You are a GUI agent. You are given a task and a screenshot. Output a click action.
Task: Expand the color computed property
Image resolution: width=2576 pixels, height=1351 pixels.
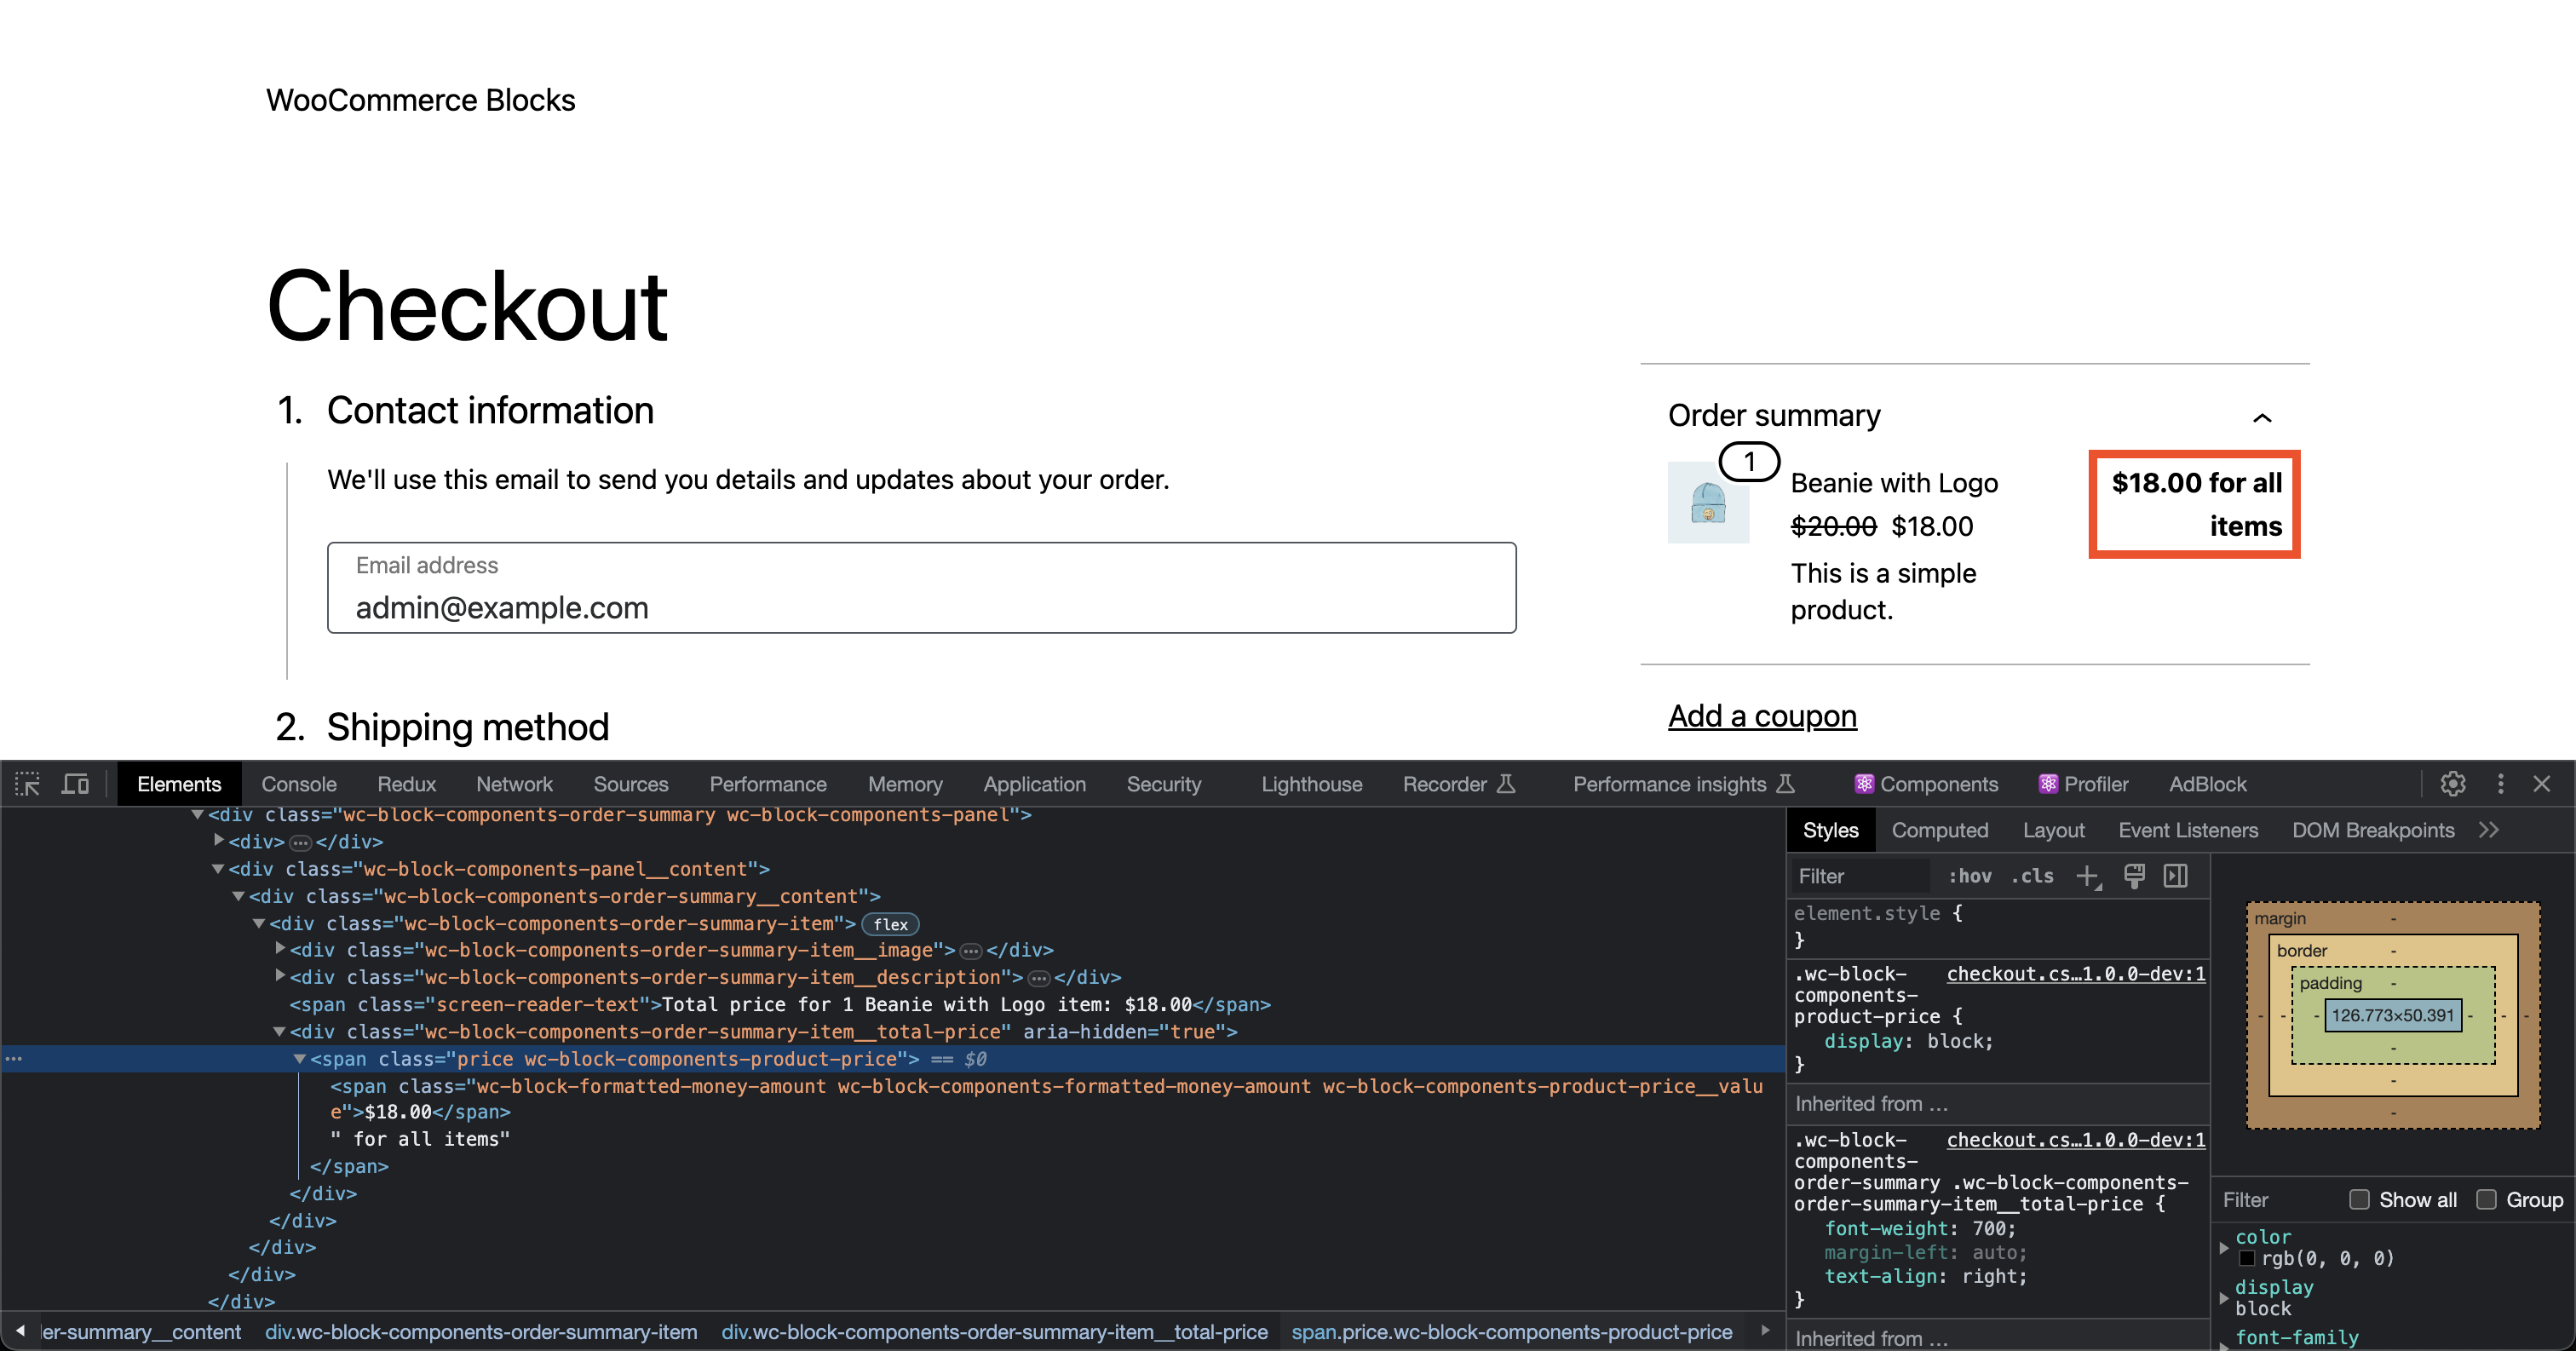[2224, 1247]
